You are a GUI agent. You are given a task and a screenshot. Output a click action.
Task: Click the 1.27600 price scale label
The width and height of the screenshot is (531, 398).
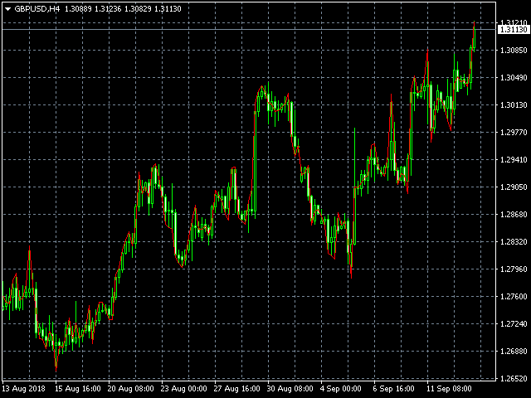pos(514,297)
